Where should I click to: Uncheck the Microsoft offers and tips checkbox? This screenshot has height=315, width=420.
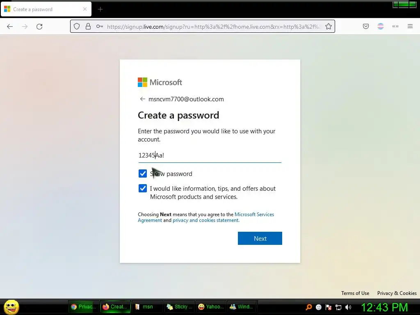143,188
